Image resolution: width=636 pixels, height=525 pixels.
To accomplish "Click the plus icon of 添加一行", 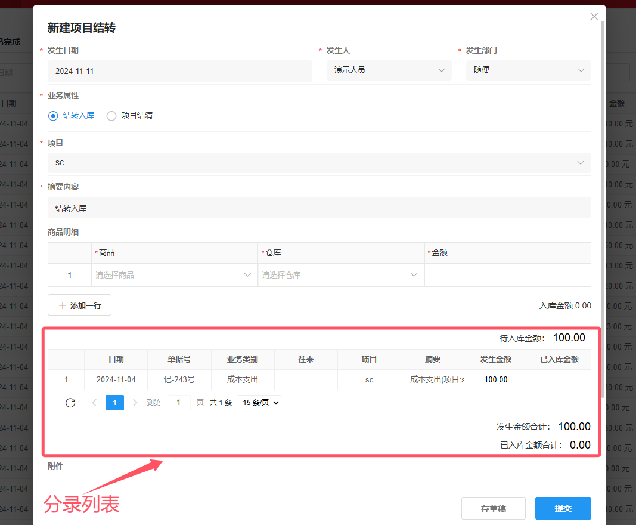I will [63, 305].
